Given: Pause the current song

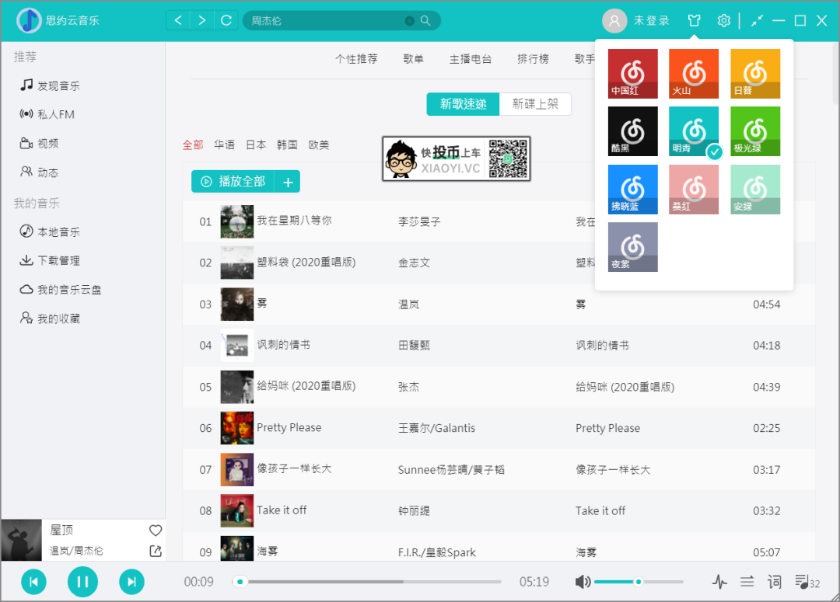Looking at the screenshot, I should (82, 582).
